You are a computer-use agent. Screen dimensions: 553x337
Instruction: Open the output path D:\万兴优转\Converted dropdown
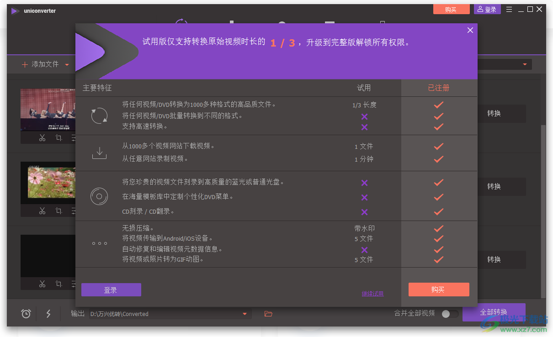point(245,314)
